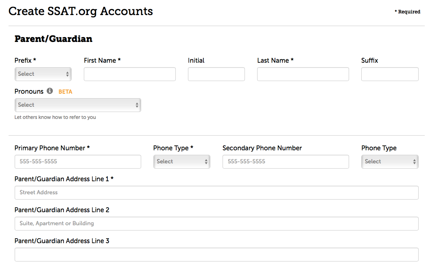The width and height of the screenshot is (428, 268).
Task: Click the 'Parent/Guardian Address Line 1 *' label
Action: (64, 179)
